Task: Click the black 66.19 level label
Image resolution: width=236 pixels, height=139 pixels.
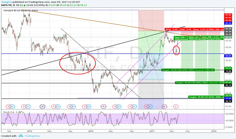Action: tap(228, 85)
